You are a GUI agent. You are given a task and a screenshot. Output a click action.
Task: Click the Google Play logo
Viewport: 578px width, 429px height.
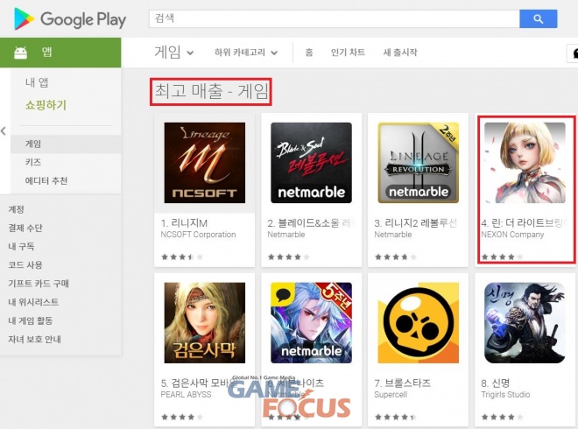pos(70,19)
